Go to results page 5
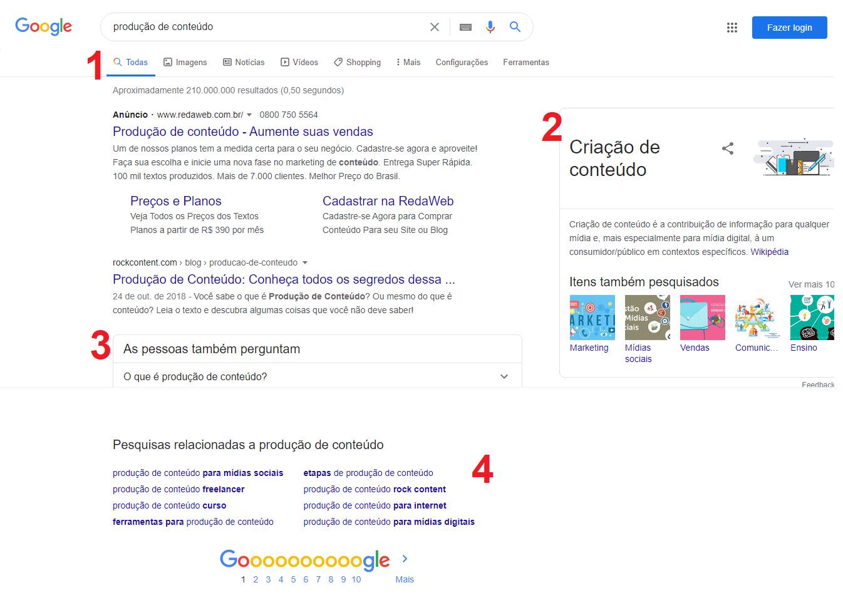Image resolution: width=843 pixels, height=605 pixels. click(293, 579)
